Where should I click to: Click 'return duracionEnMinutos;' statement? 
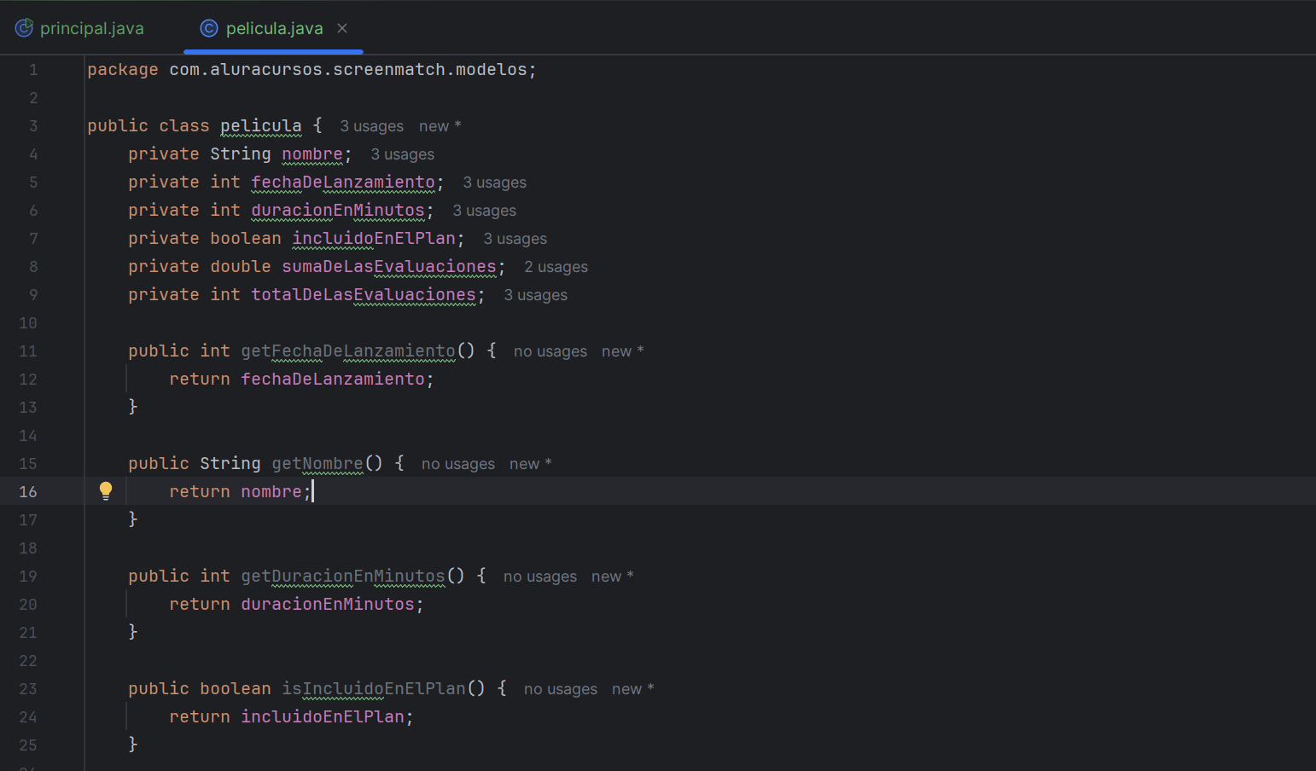[x=296, y=604]
